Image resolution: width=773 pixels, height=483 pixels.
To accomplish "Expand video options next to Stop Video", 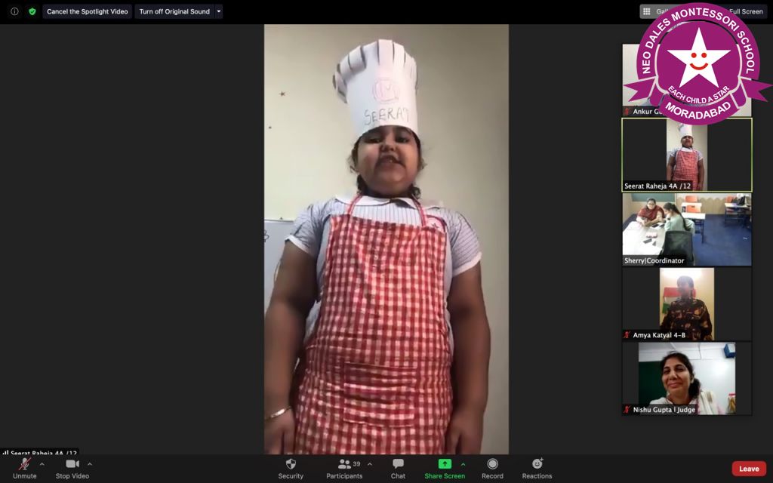I will pyautogui.click(x=90, y=464).
